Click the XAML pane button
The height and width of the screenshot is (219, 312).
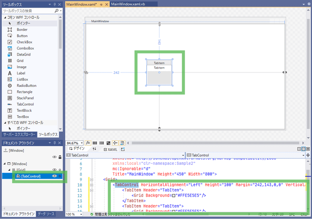click(110, 149)
